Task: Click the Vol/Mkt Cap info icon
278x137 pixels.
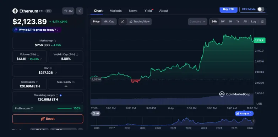Action: pyautogui.click(x=77, y=55)
